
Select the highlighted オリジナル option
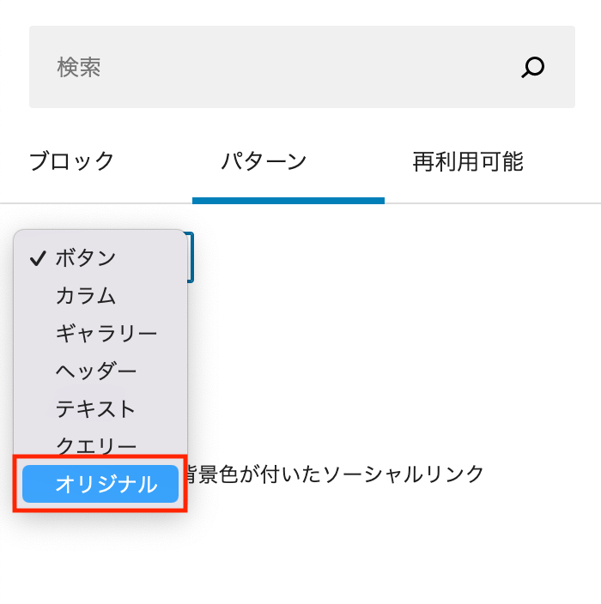(106, 484)
